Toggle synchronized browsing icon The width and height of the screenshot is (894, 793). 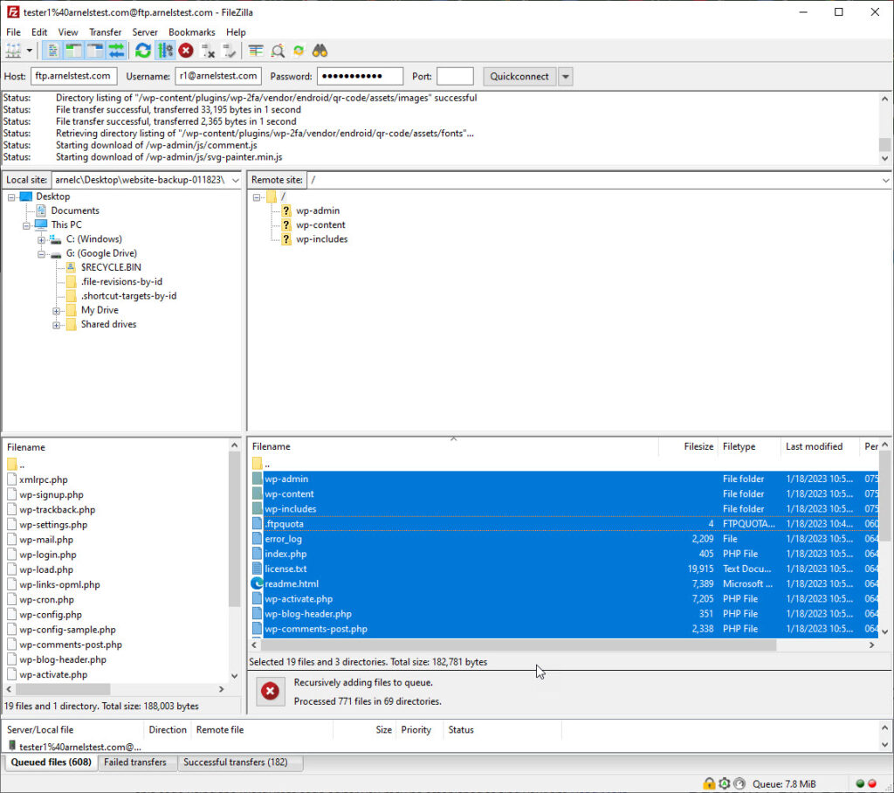coord(299,51)
